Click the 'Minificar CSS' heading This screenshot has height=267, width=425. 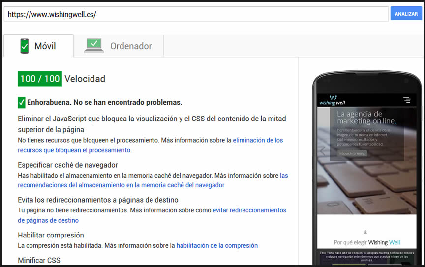point(39,260)
